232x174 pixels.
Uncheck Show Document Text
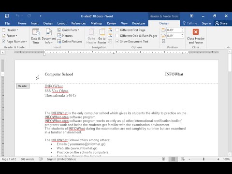click(117, 42)
